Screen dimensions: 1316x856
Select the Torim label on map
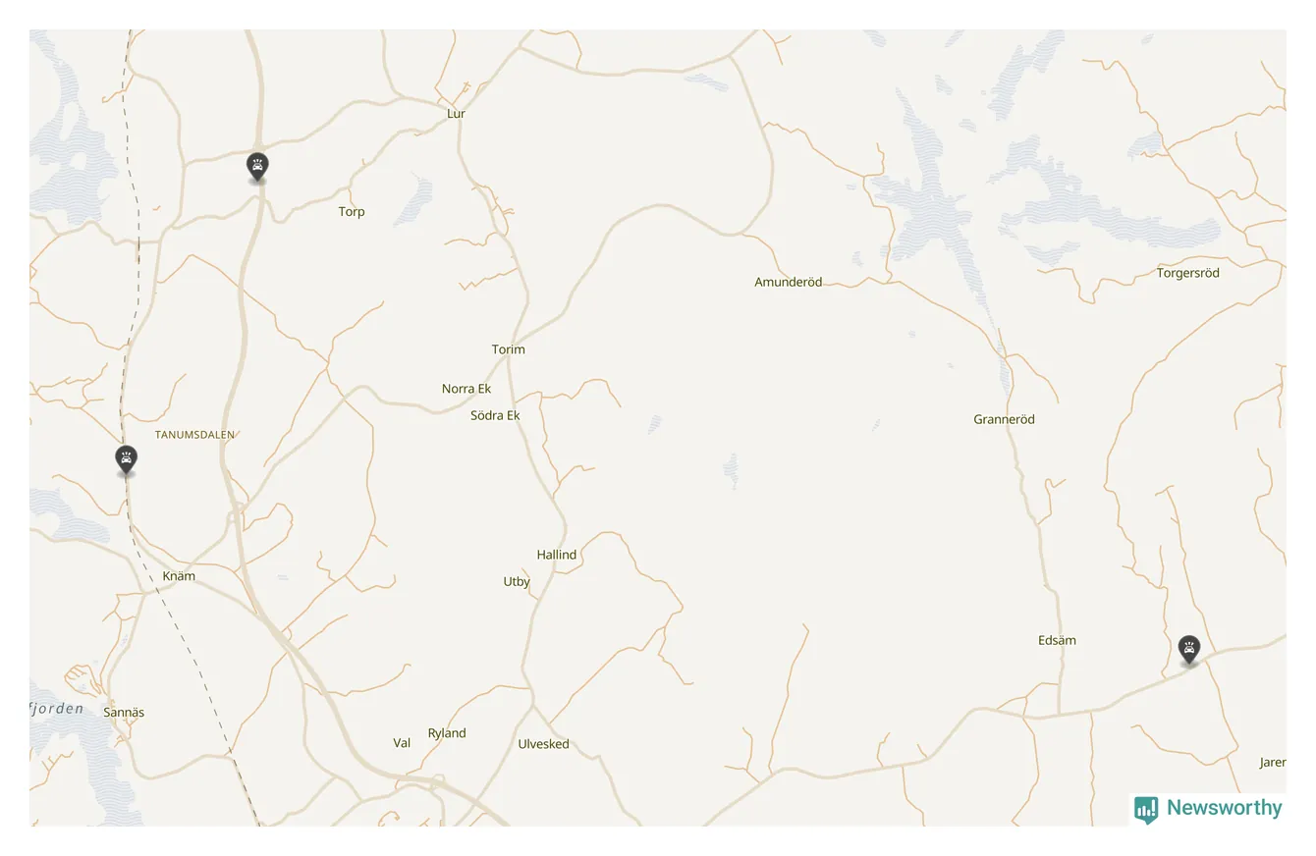click(509, 349)
